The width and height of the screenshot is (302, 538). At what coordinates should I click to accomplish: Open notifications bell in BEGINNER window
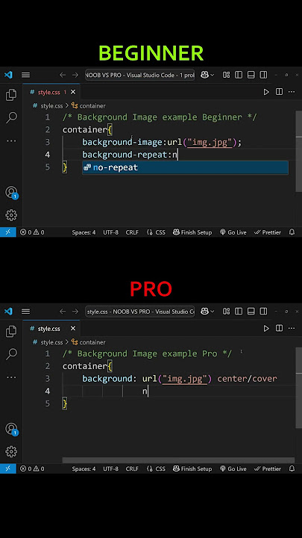point(292,232)
